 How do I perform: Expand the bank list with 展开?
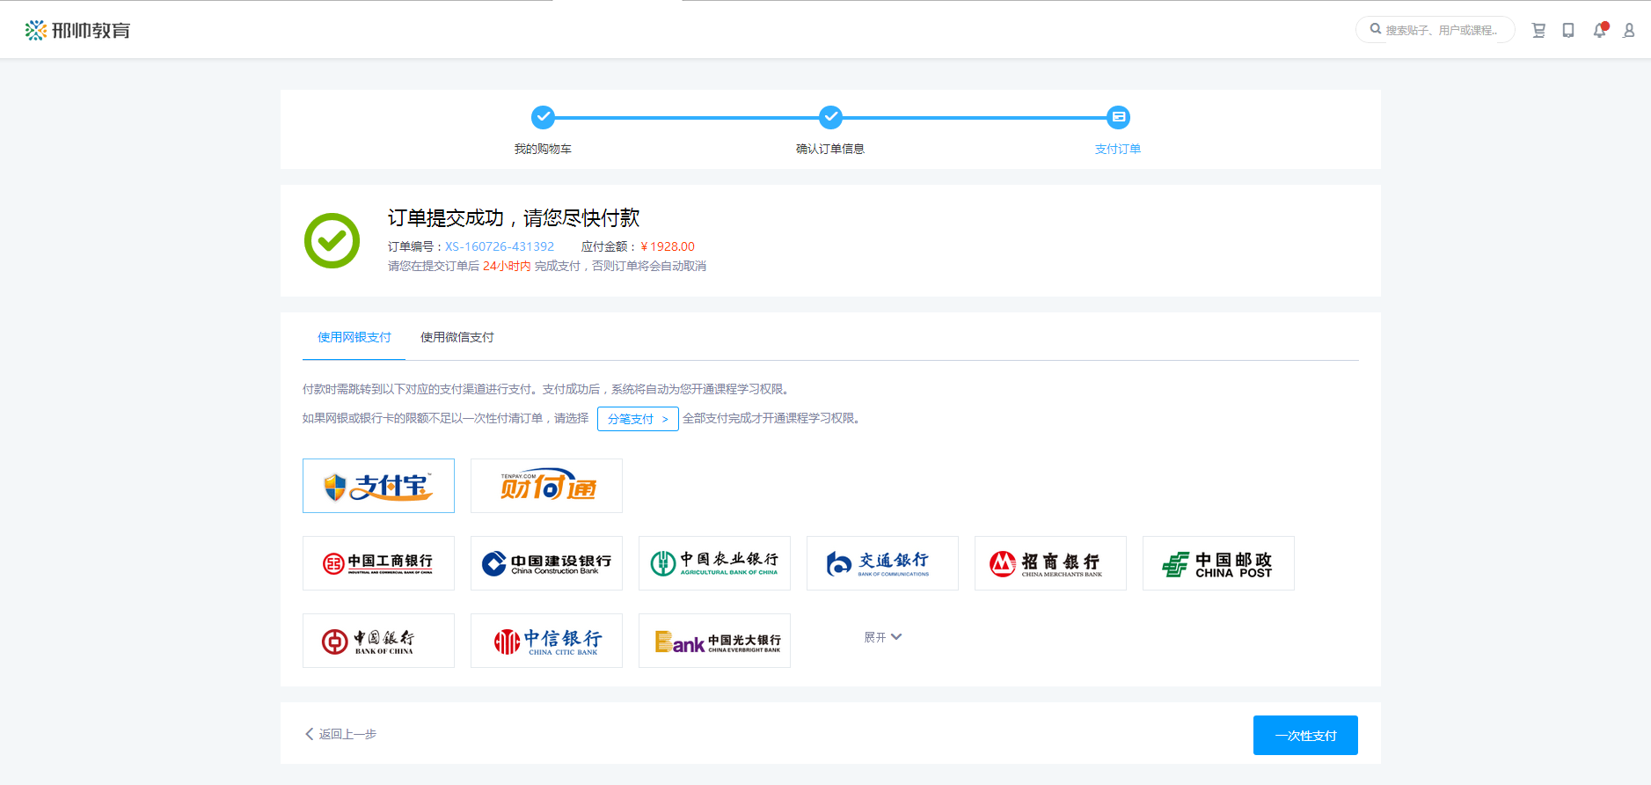click(x=882, y=637)
